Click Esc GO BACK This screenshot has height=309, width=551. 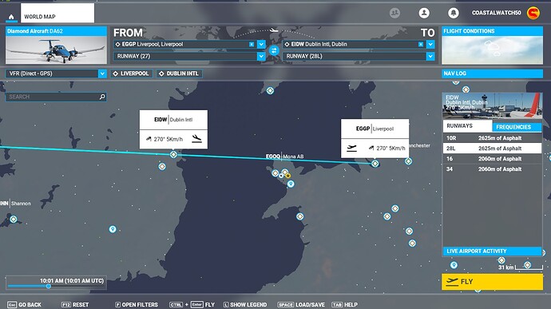click(x=25, y=305)
